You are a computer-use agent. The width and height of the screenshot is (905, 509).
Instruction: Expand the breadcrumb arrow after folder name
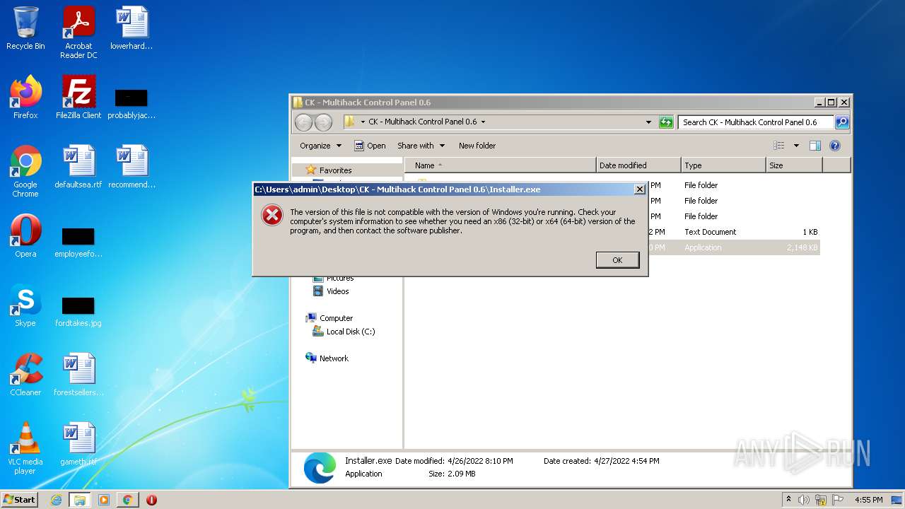tap(484, 122)
